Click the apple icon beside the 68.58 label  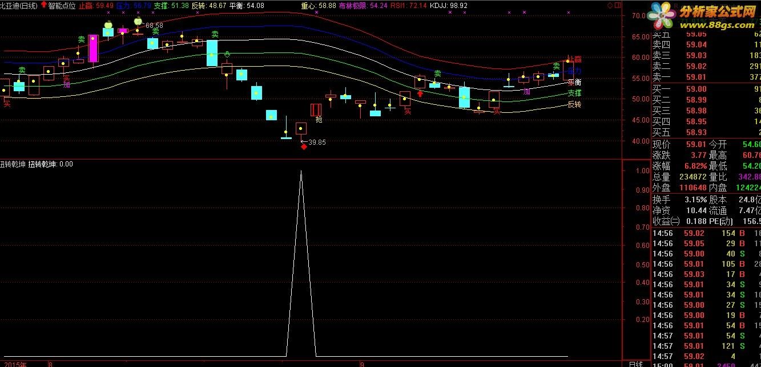tap(138, 22)
